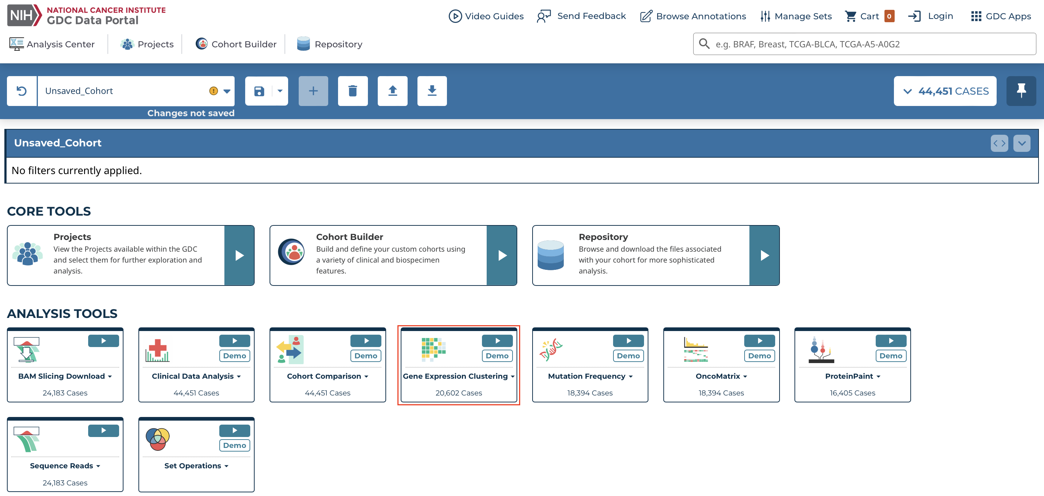Launch the BAM Slicing Download play button
This screenshot has width=1044, height=496.
click(103, 341)
